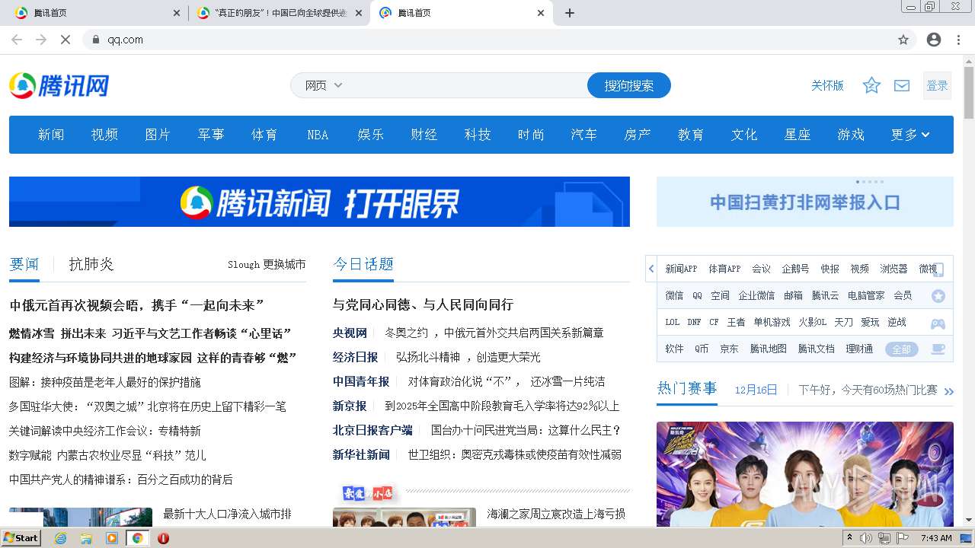Go back to previous page
975x548 pixels.
pos(17,40)
